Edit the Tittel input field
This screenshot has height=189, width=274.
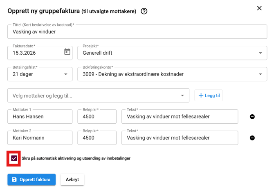[x=137, y=32]
